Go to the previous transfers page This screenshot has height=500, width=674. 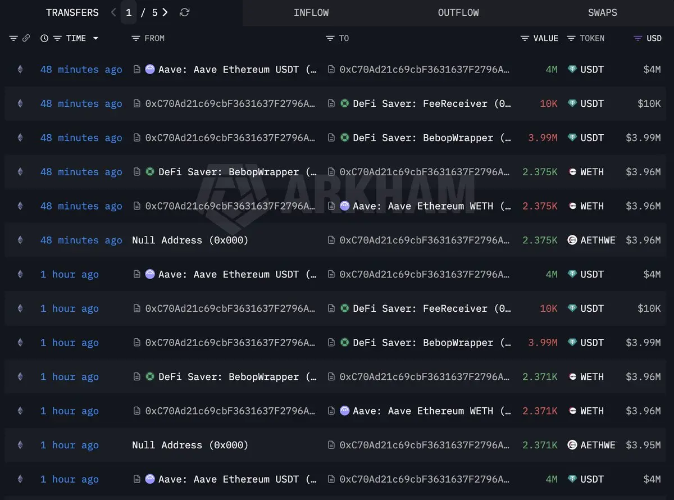(x=114, y=12)
